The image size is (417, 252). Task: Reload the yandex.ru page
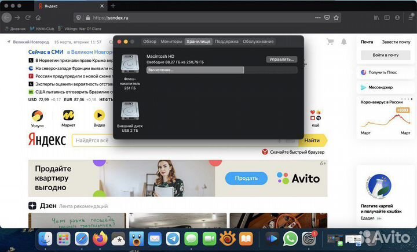pyautogui.click(x=28, y=17)
